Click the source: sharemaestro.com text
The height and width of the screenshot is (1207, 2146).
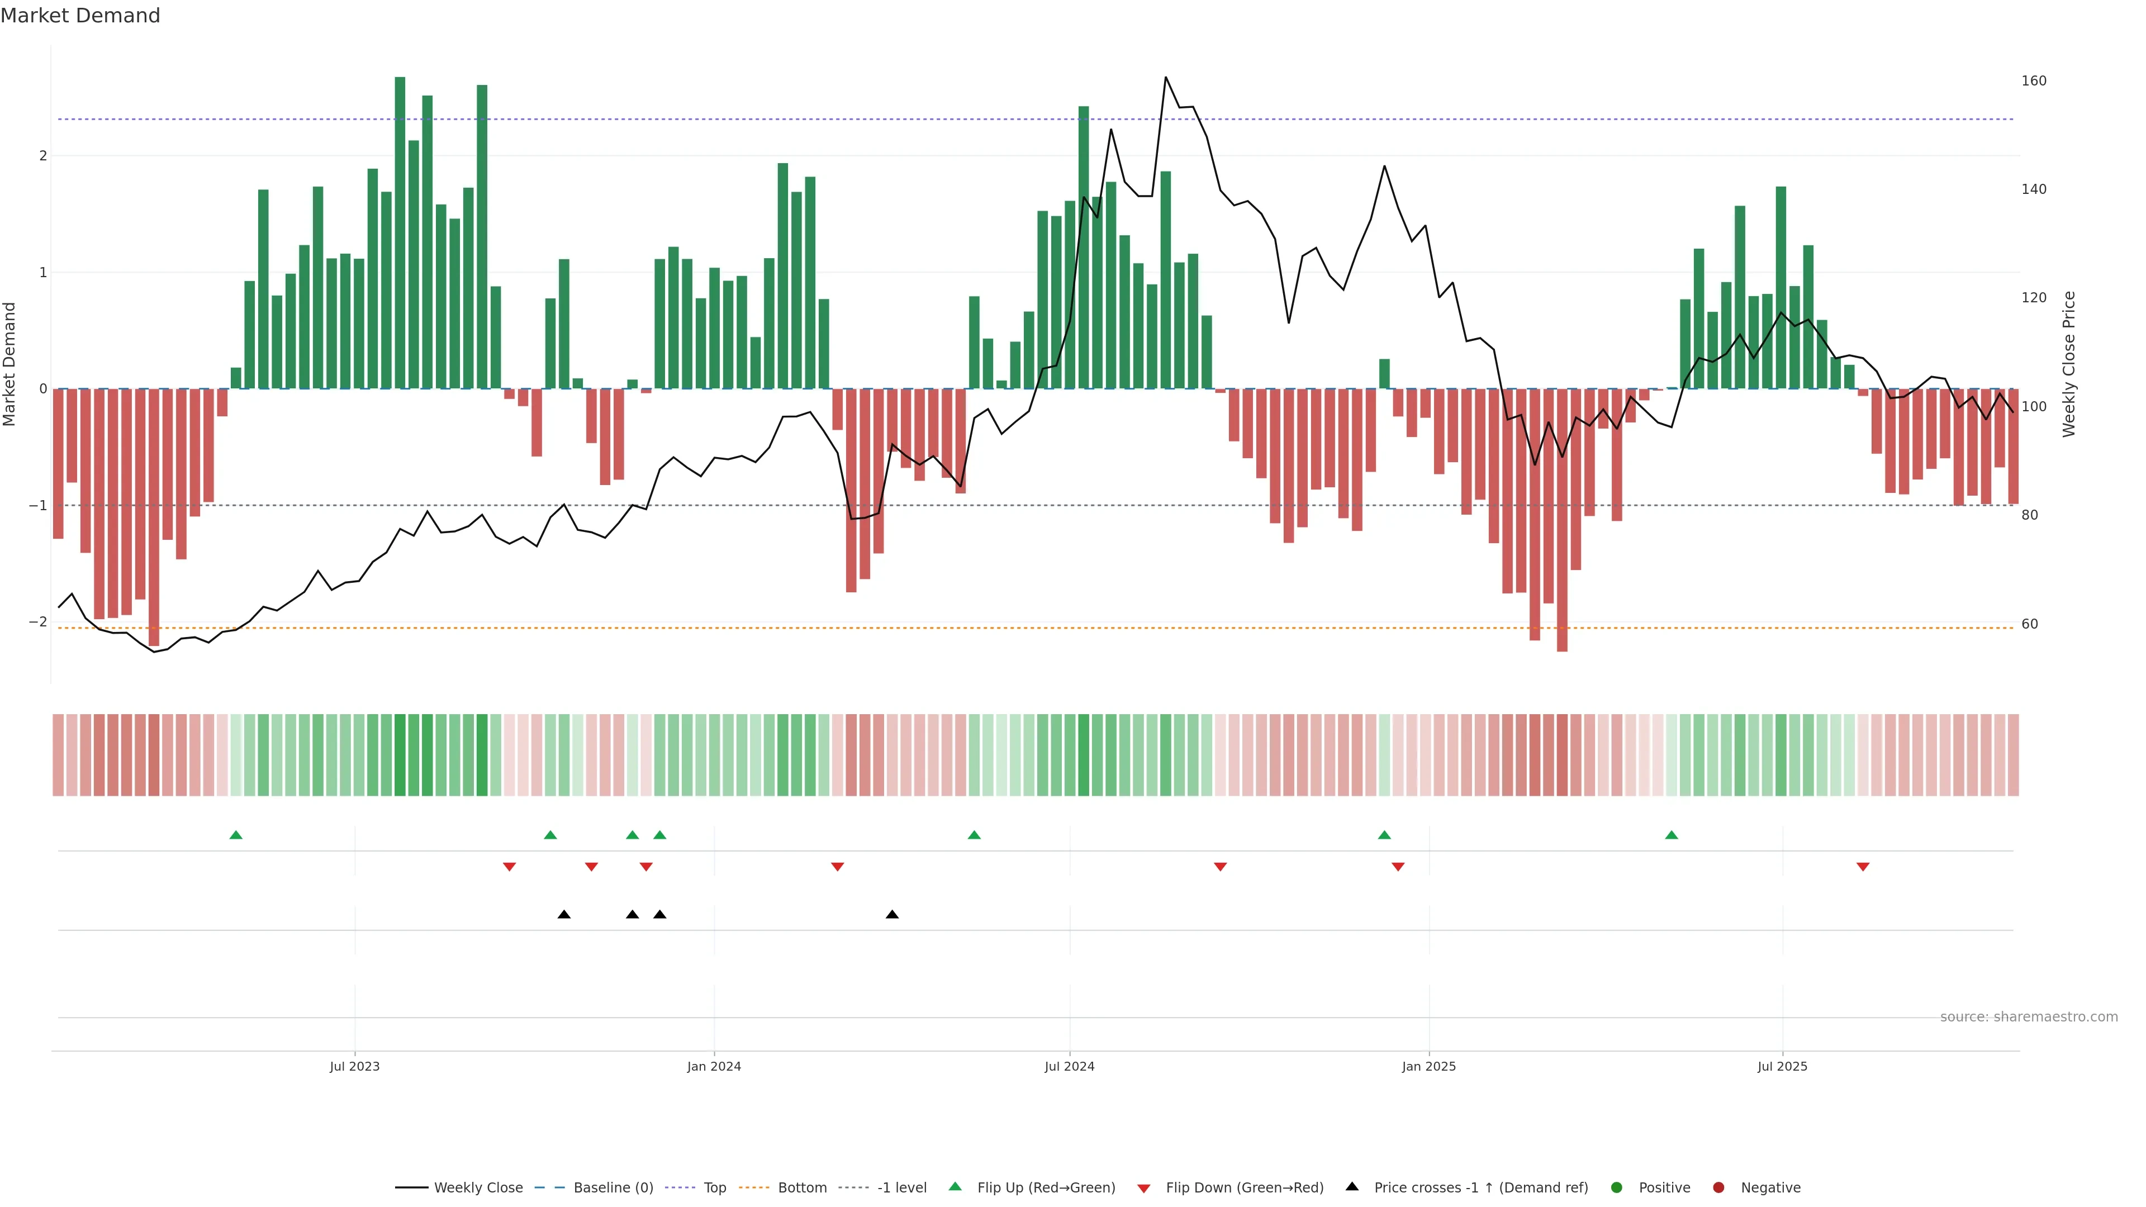point(2029,1016)
